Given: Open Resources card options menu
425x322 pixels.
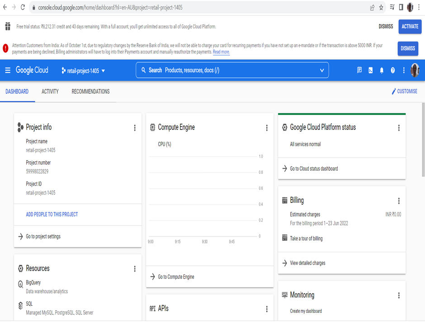Looking at the screenshot, I should click(135, 269).
